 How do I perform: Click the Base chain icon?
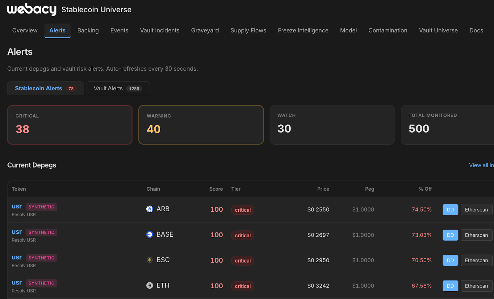[150, 235]
